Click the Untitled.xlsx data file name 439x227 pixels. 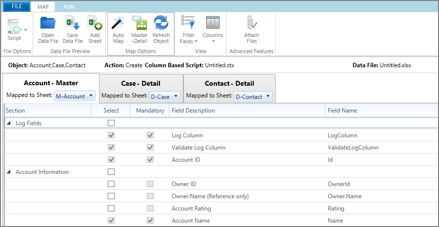pyautogui.click(x=395, y=65)
